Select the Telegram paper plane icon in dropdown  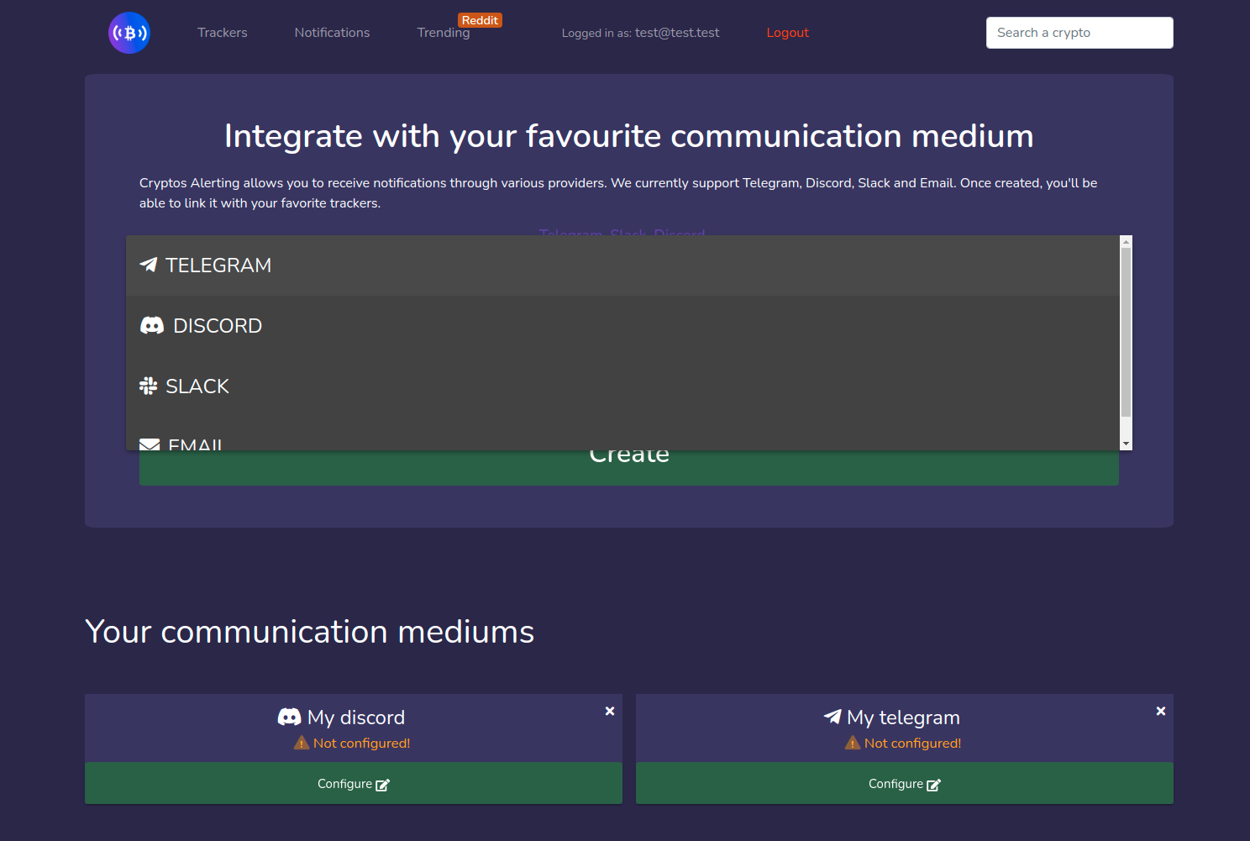[149, 265]
